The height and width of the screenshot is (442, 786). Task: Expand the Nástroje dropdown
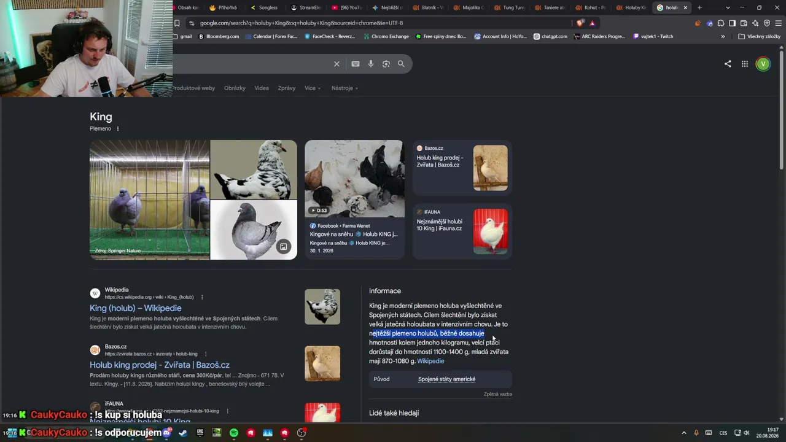pos(344,88)
